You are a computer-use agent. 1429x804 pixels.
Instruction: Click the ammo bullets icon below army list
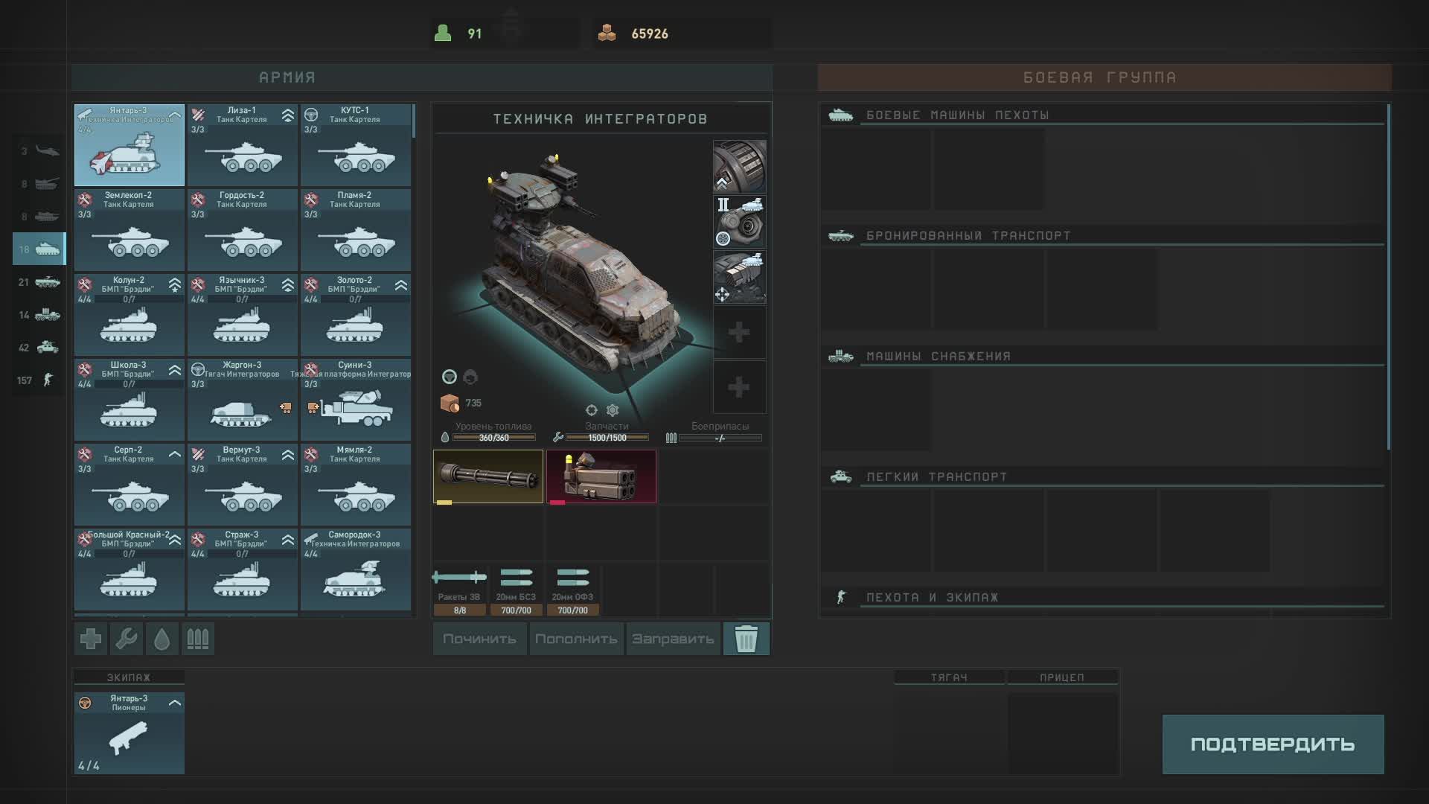[197, 639]
